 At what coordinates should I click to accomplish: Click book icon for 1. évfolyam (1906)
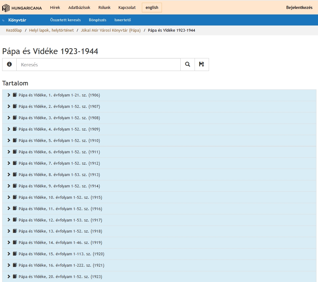tap(14, 95)
